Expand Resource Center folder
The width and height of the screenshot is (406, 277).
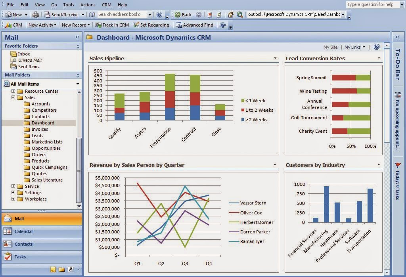click(13, 91)
